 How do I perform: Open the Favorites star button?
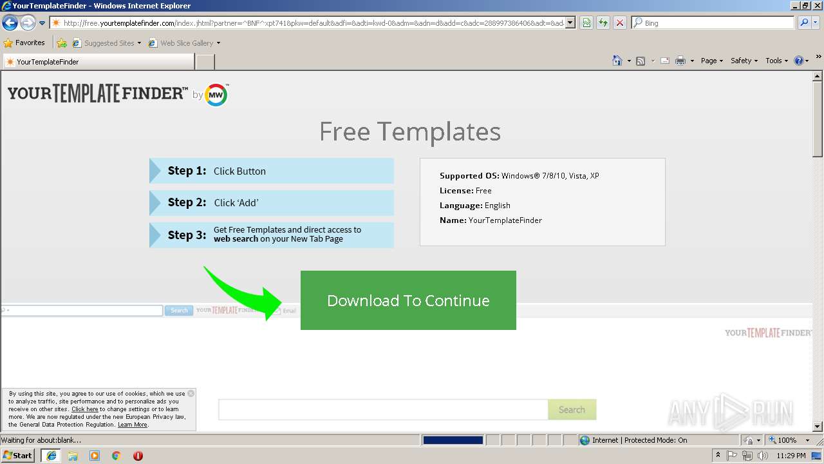(x=24, y=43)
